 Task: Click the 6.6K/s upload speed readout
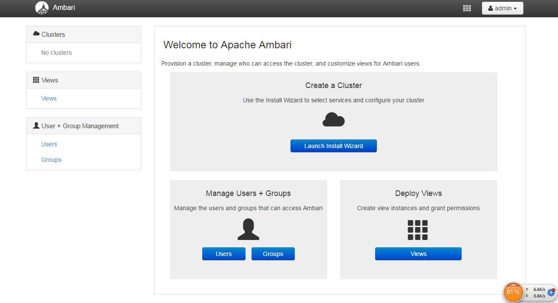539,290
